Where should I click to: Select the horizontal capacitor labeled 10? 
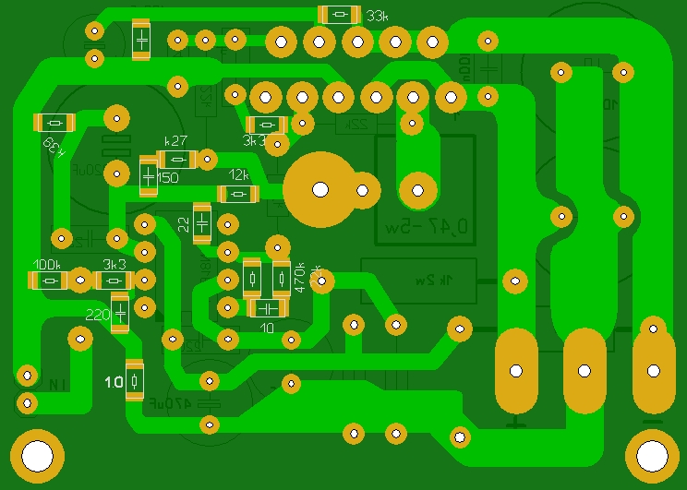[x=267, y=309]
